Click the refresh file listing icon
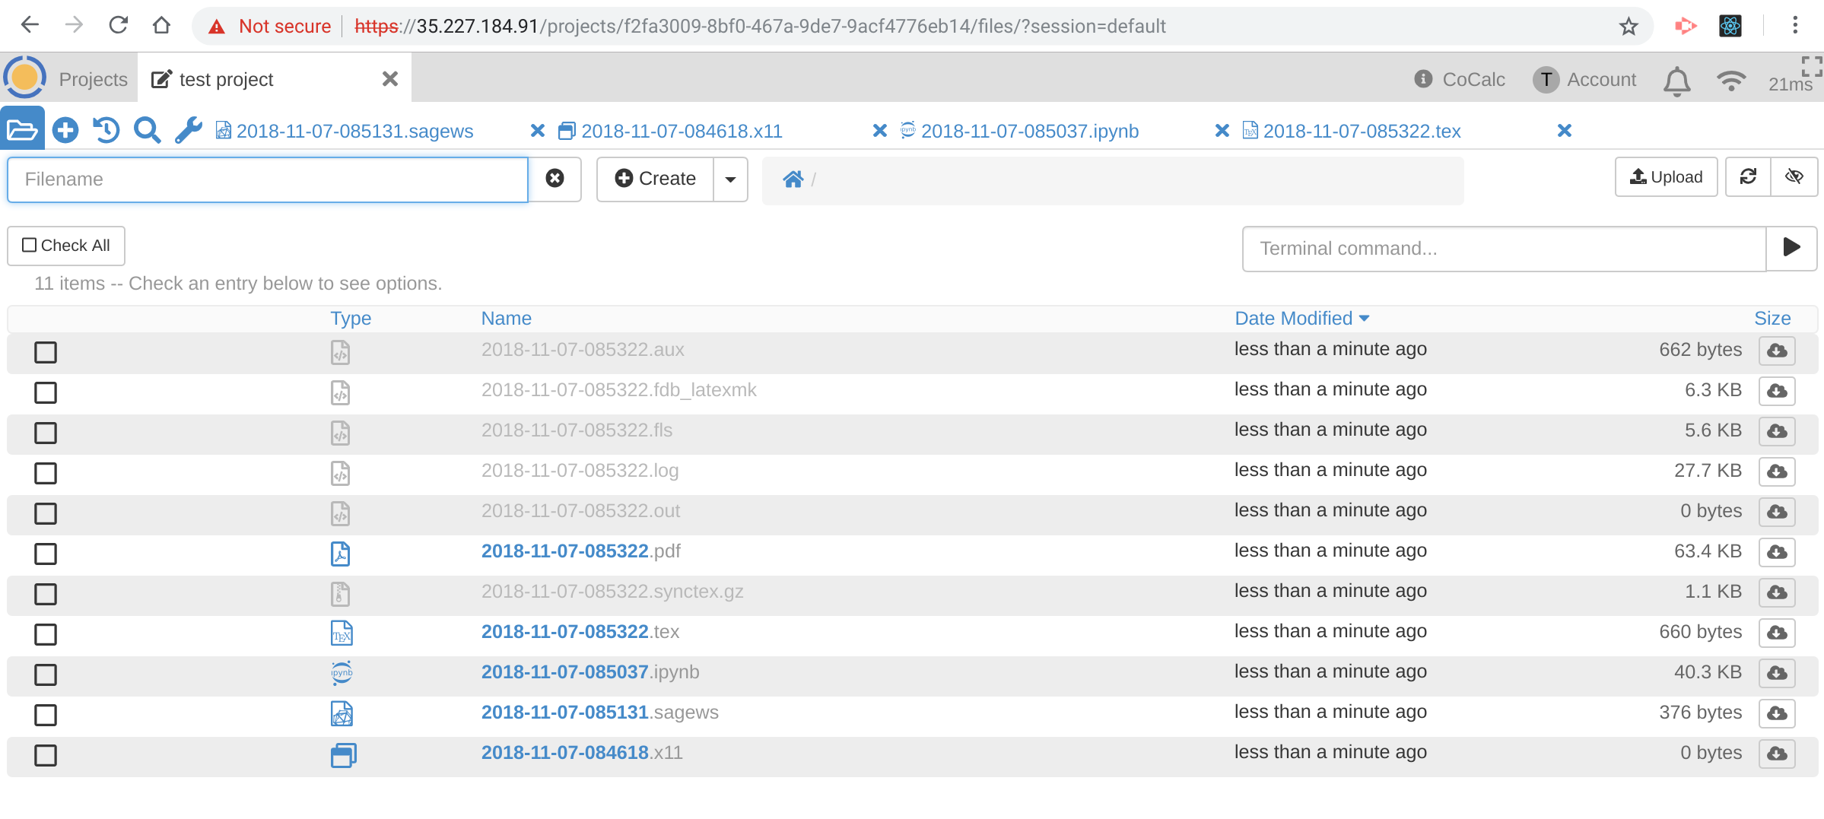The image size is (1824, 819). tap(1748, 177)
